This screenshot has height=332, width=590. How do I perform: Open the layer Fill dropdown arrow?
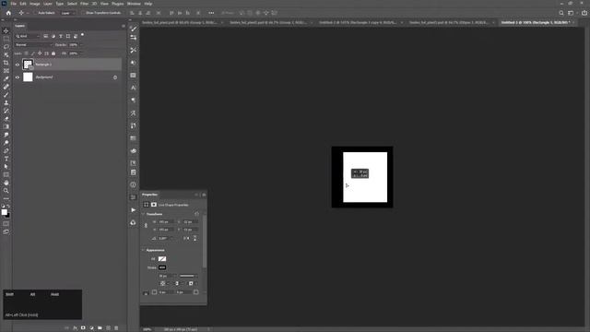81,53
